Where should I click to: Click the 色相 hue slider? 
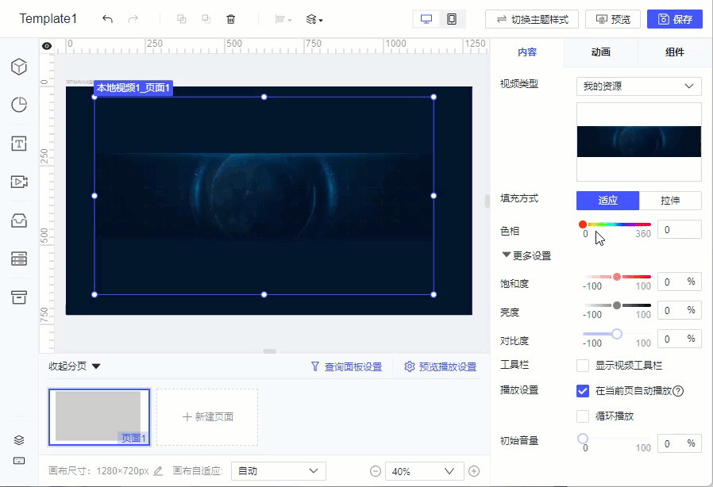[x=617, y=224]
